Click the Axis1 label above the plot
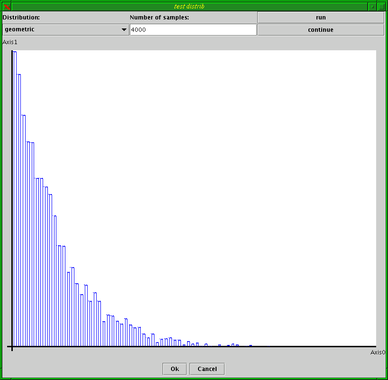Screen dimensions: 388x380 10,42
